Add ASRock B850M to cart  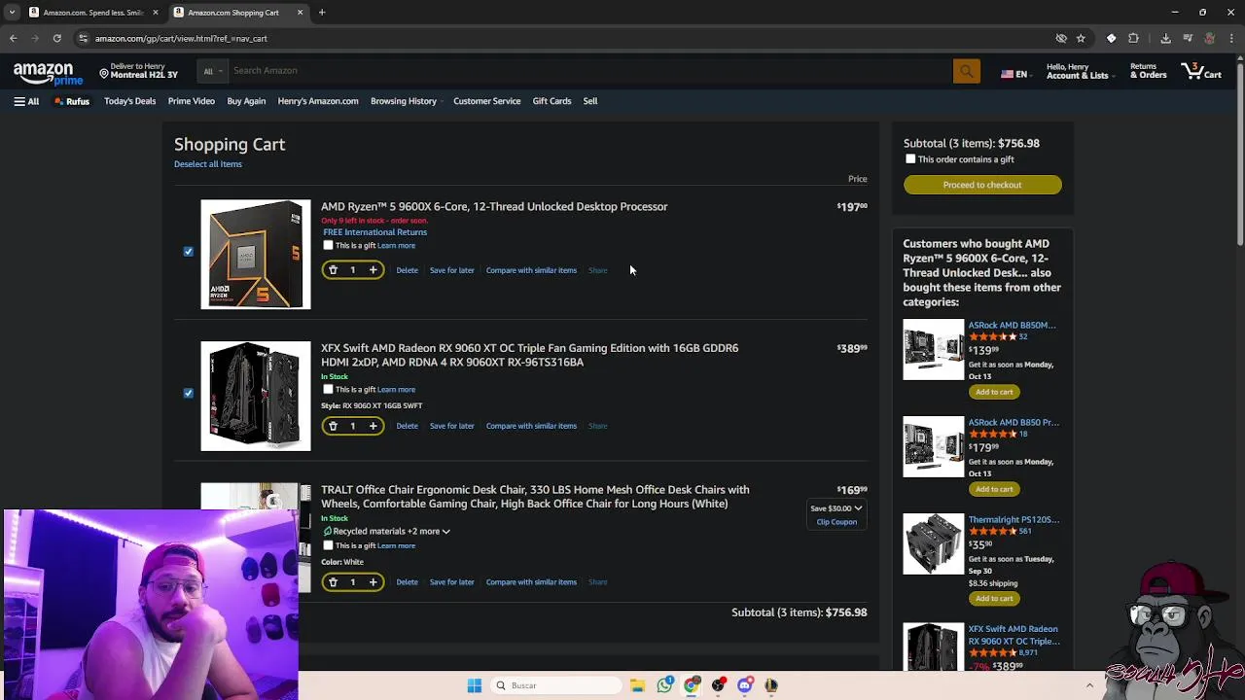point(994,392)
